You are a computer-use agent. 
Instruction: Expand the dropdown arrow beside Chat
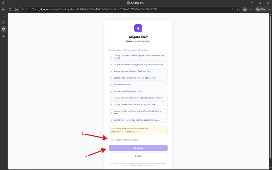[x=269, y=9]
